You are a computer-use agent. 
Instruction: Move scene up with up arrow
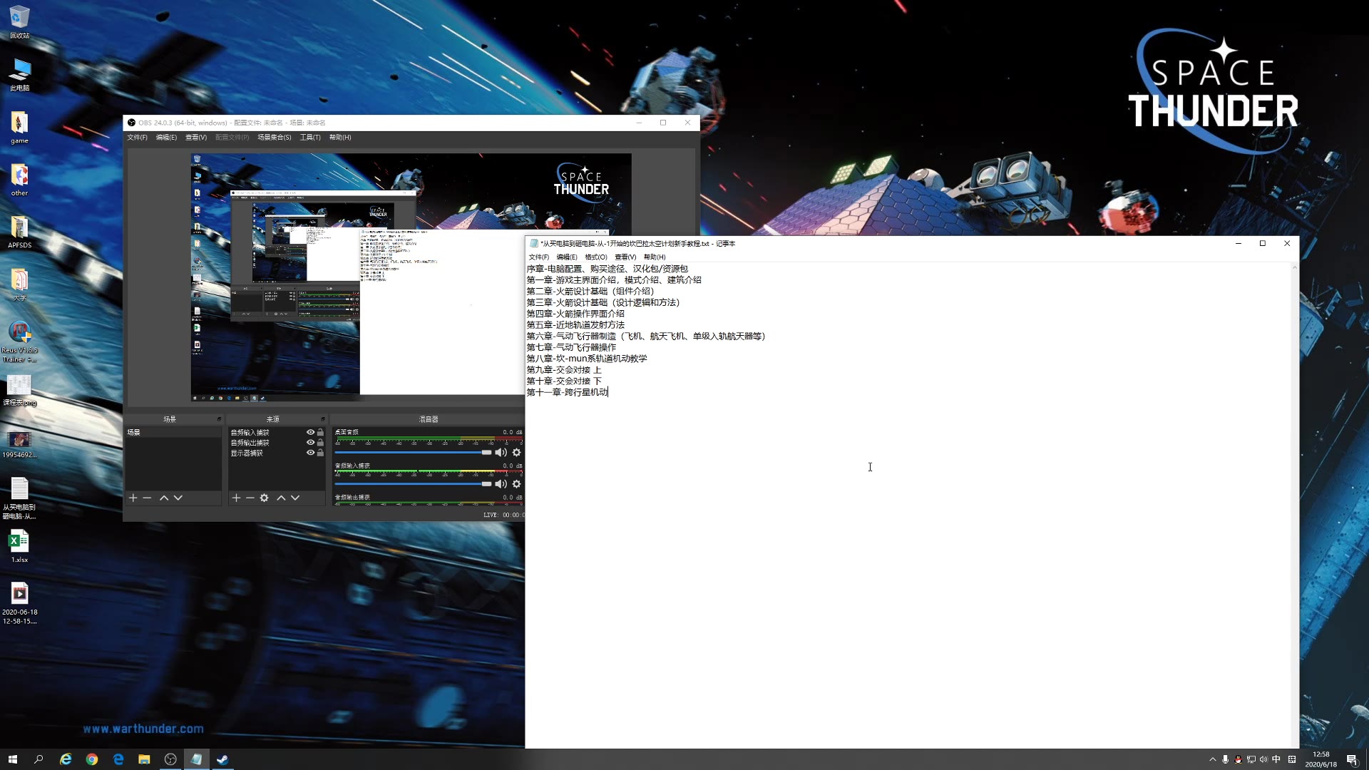click(x=164, y=498)
